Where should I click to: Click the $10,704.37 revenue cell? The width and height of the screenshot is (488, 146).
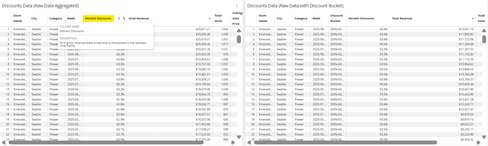(x=466, y=80)
